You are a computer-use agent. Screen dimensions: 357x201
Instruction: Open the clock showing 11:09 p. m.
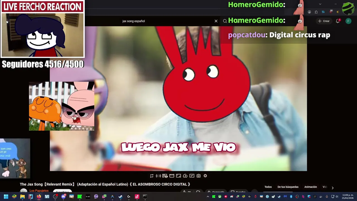click(x=348, y=197)
